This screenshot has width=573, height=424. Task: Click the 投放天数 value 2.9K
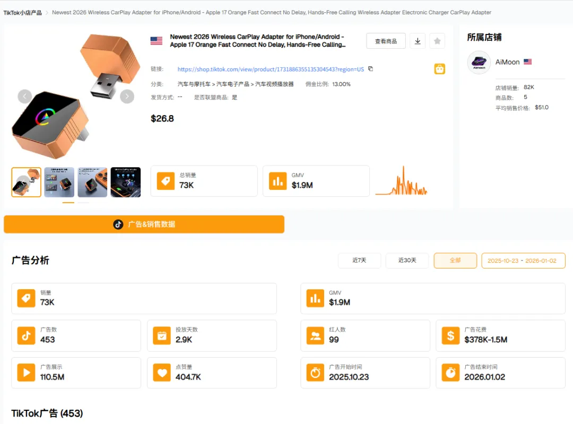tap(184, 340)
